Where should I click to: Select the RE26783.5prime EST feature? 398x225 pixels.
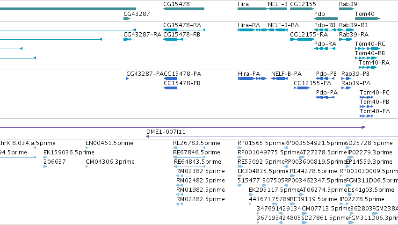tap(189, 148)
